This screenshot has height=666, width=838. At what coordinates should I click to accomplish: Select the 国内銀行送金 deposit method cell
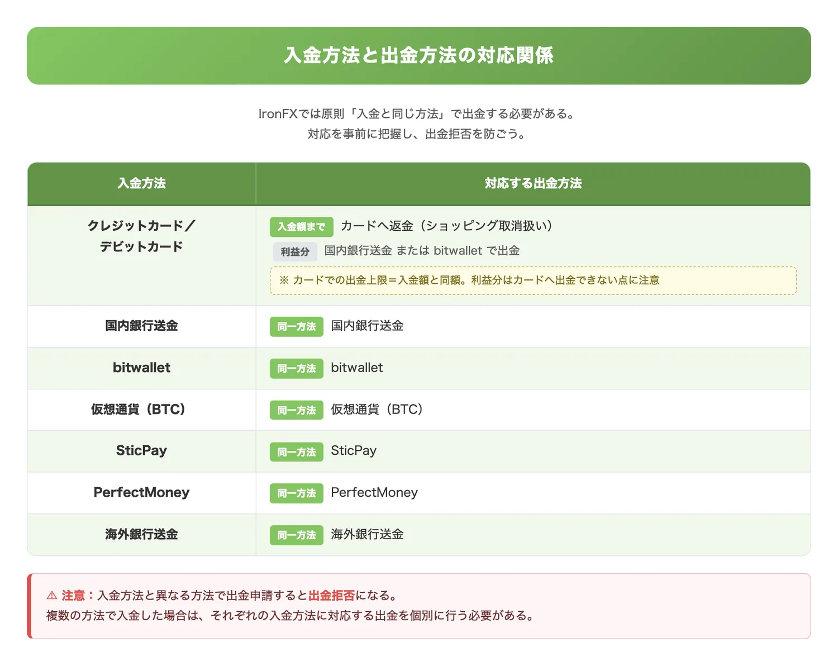[x=142, y=326]
